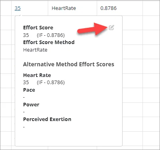Select the dash value under Perceived Exertion
Viewport: 160px width, 150px height.
(x=24, y=127)
